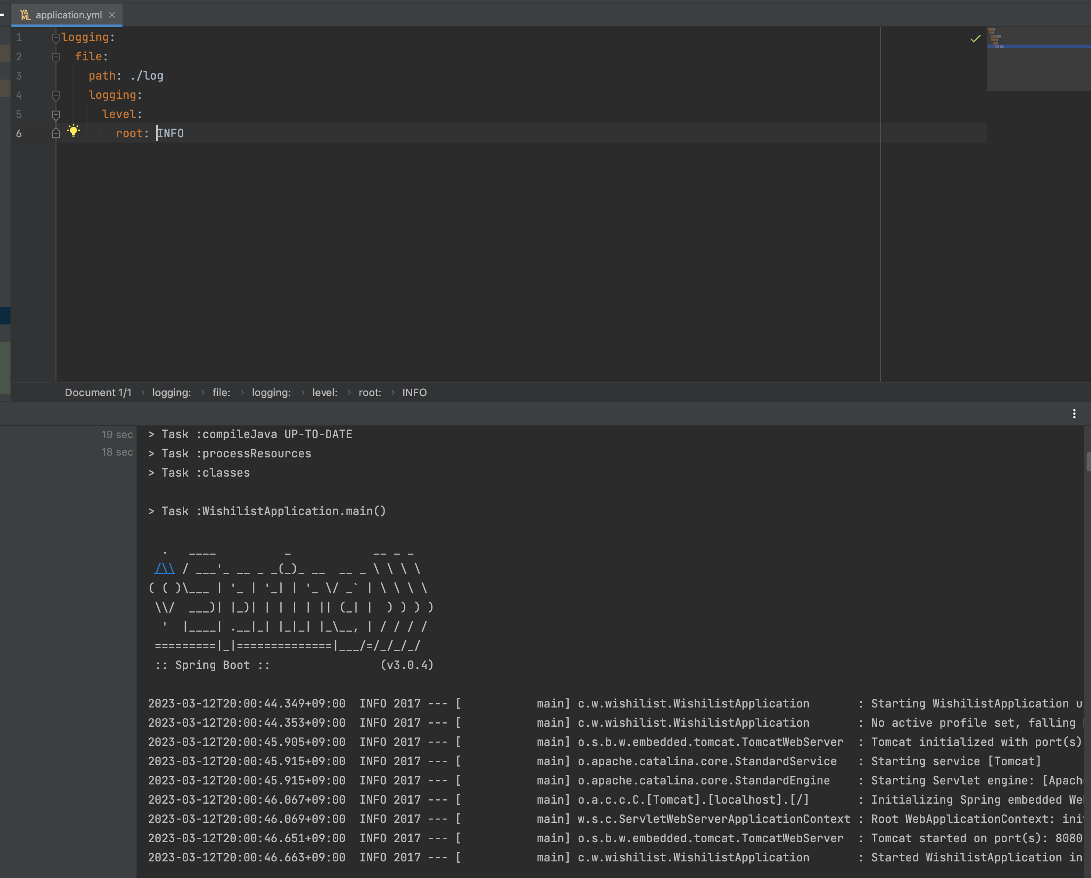Close the application.yml tab
This screenshot has height=878, width=1091.
[112, 15]
